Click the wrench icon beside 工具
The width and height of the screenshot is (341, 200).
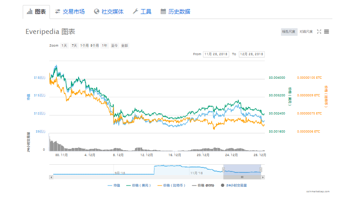coord(135,11)
